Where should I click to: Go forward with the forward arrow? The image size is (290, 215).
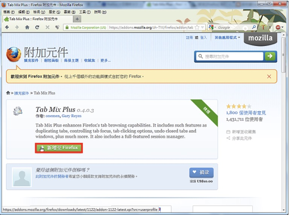click(17, 27)
